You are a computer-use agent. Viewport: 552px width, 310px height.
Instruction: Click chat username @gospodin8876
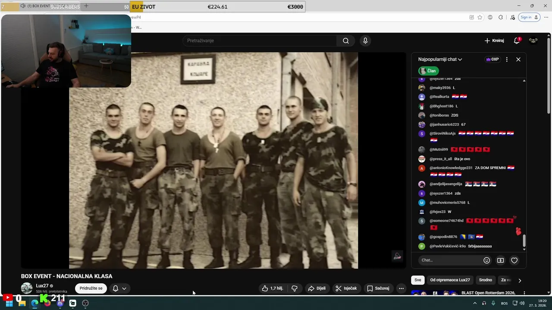pyautogui.click(x=443, y=237)
